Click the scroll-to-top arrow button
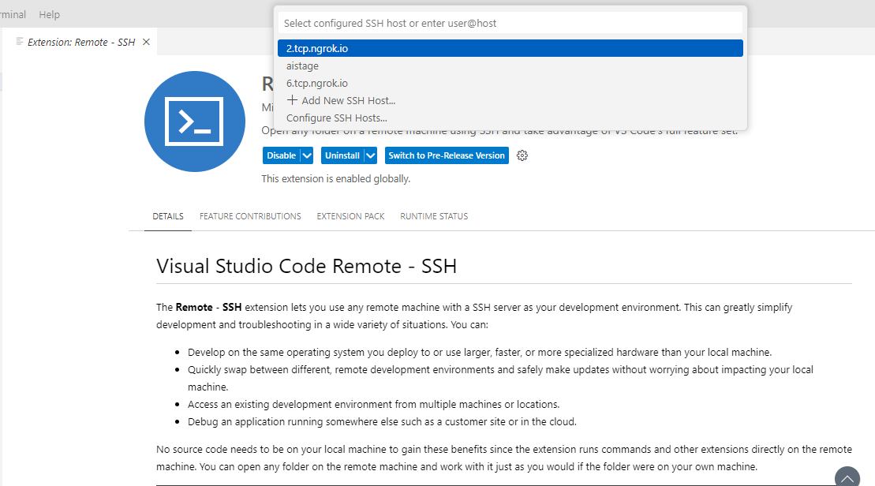The image size is (875, 486). pyautogui.click(x=847, y=477)
